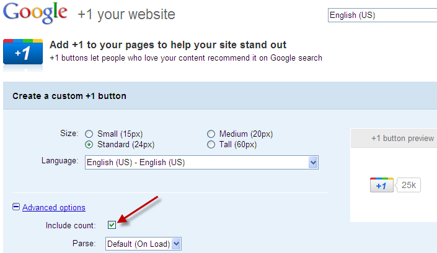Viewport: 437px width, 253px height.
Task: Click the large blue +1 icon
Action: (x=23, y=51)
